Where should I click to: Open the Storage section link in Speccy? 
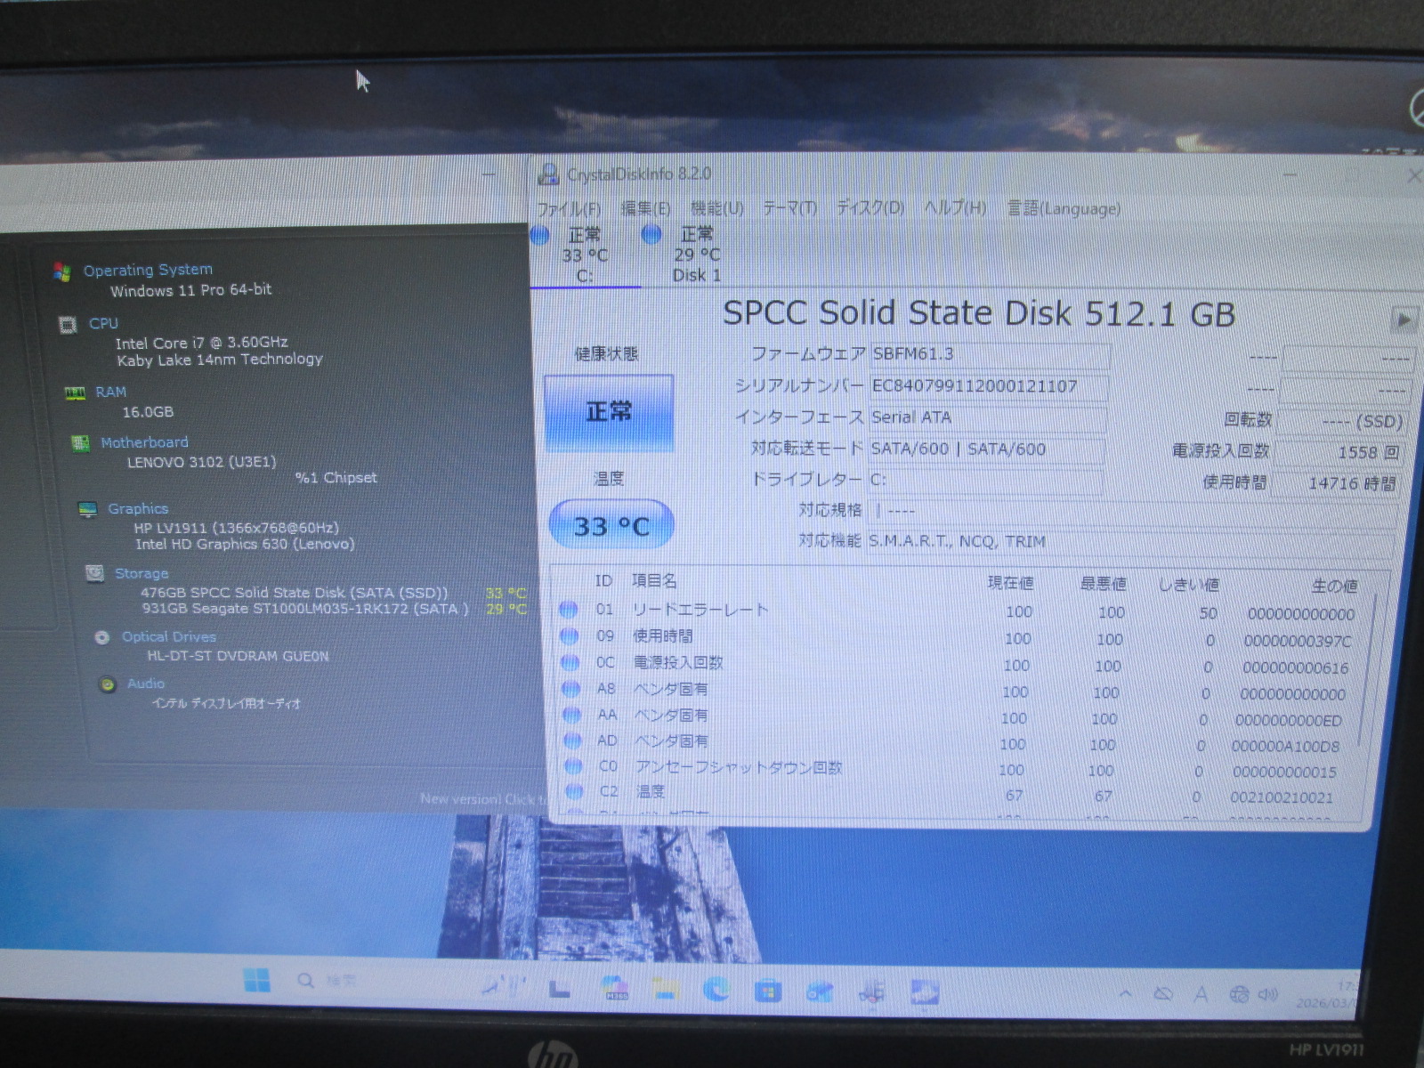pos(142,574)
